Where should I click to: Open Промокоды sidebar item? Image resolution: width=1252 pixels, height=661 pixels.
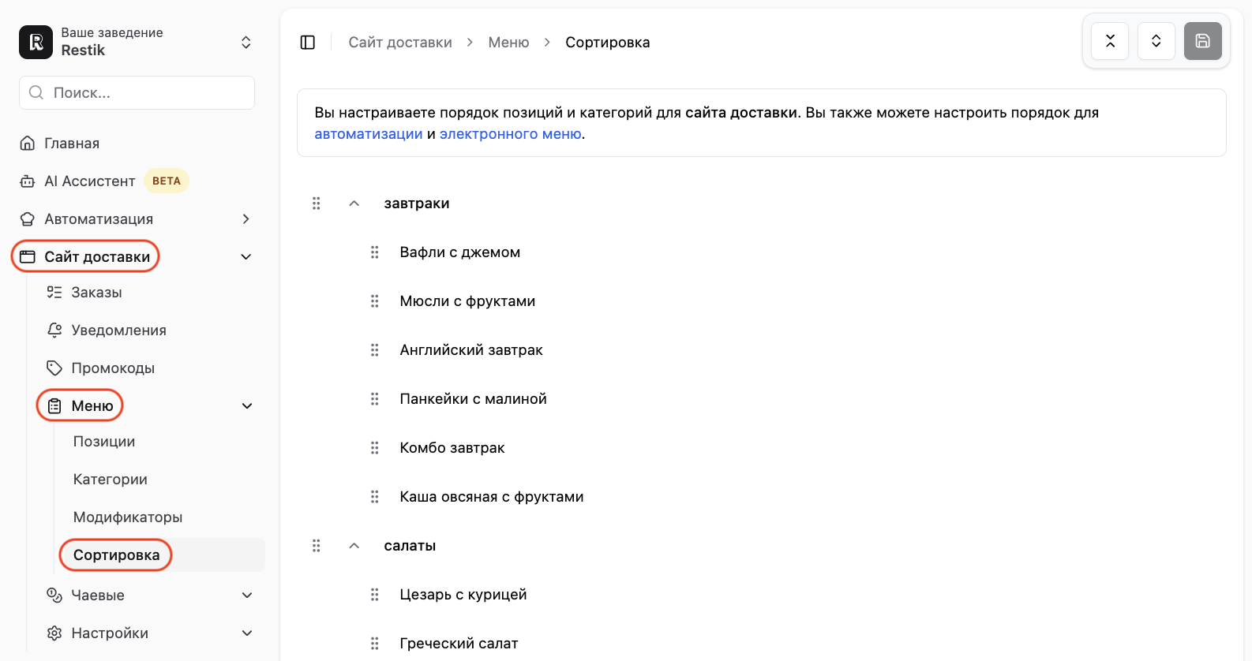[113, 368]
